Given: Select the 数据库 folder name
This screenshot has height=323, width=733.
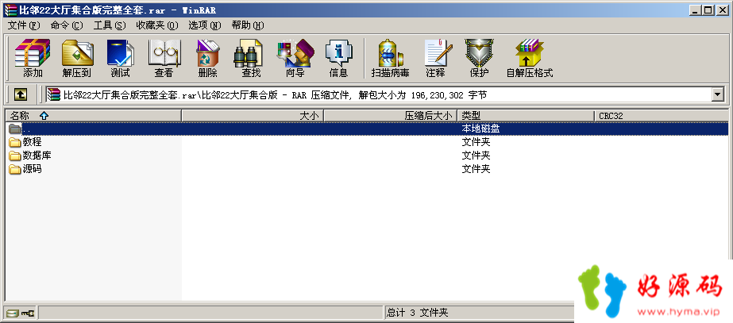Looking at the screenshot, I should (37, 156).
